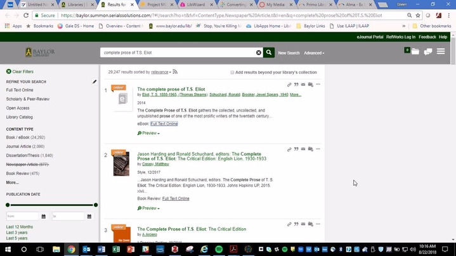
Task: Toggle Scholarly & Peer-Review refinement
Action: point(28,99)
